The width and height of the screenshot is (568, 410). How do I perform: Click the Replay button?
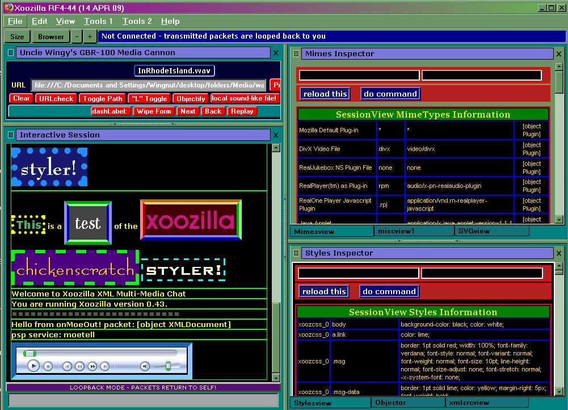tap(242, 111)
